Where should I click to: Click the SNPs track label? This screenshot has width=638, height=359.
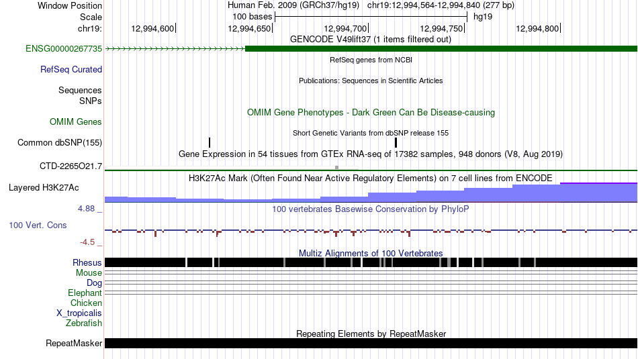(x=91, y=101)
